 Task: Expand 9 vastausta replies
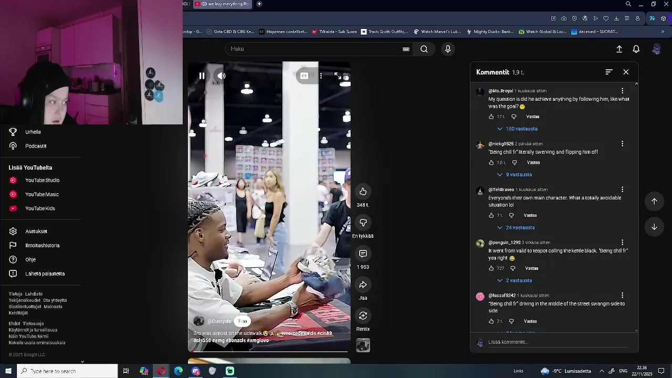pyautogui.click(x=514, y=174)
